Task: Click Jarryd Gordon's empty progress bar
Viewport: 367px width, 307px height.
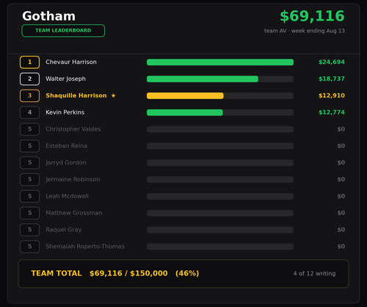Action: coord(220,163)
